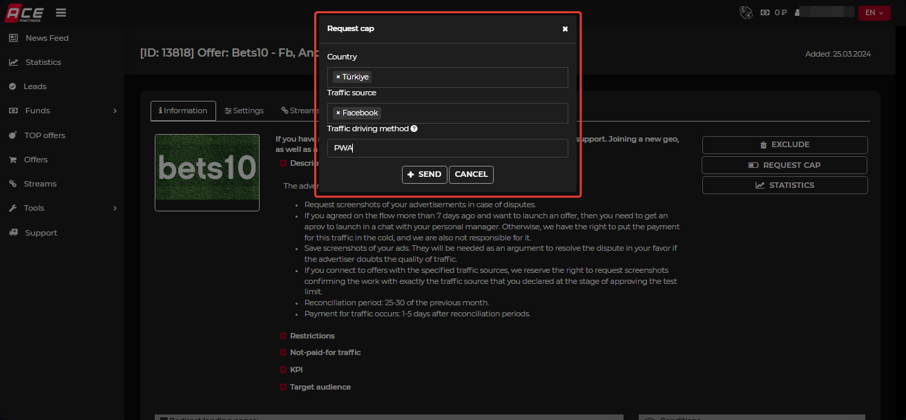Click the Payment for traffic occurs bullet
906x420 pixels.
(417, 314)
